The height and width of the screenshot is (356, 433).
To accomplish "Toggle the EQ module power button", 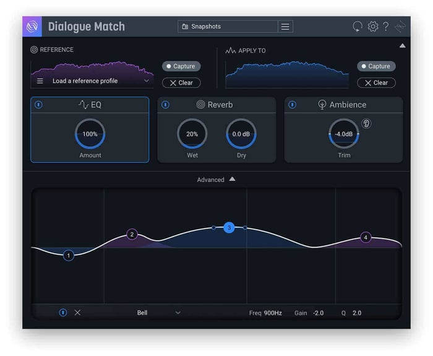I will 38,105.
